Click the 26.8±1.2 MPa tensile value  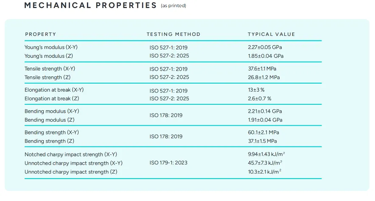tap(264, 77)
